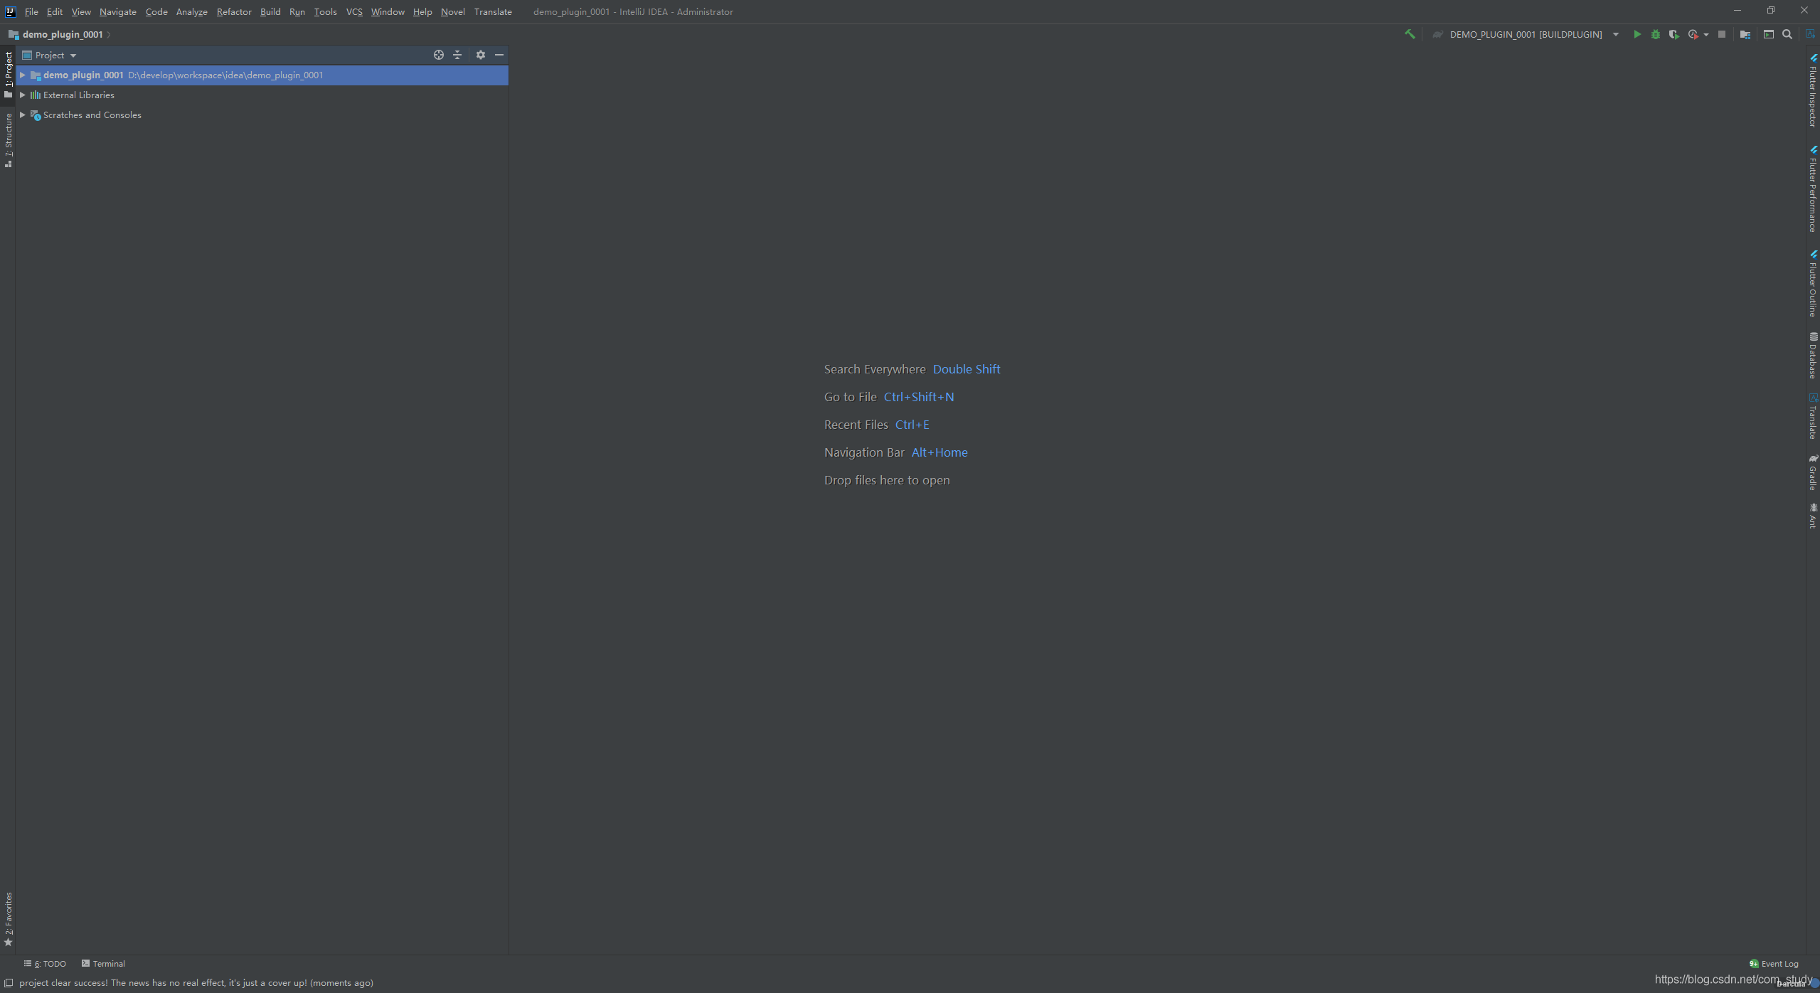The height and width of the screenshot is (993, 1820).
Task: Open the Terminal tool window tab
Action: click(x=103, y=964)
